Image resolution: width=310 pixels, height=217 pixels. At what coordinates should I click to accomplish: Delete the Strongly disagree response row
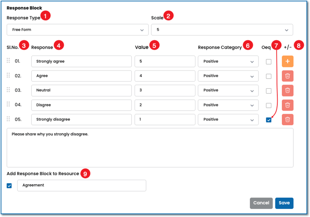pyautogui.click(x=287, y=120)
